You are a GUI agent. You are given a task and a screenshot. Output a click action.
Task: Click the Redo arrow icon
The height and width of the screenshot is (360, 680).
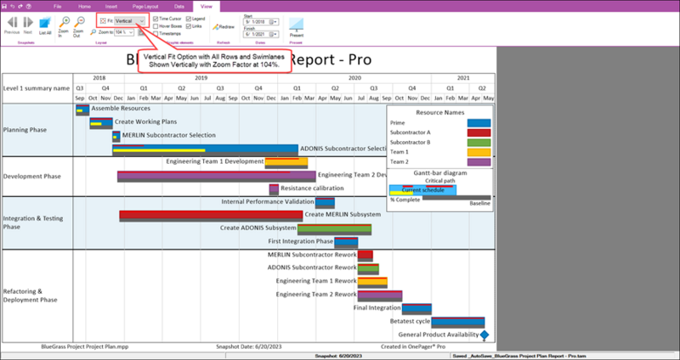[20, 7]
